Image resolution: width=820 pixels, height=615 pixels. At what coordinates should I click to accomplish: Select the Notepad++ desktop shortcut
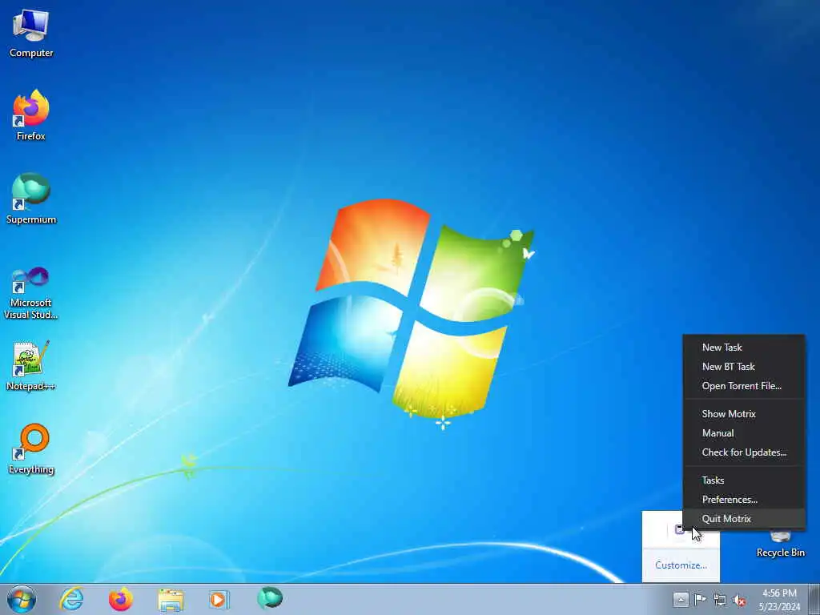click(x=31, y=365)
